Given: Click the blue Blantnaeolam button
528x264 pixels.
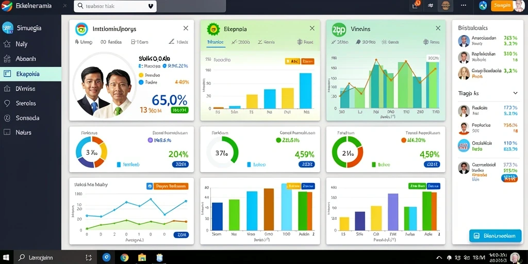Looking at the screenshot, I should click(495, 236).
